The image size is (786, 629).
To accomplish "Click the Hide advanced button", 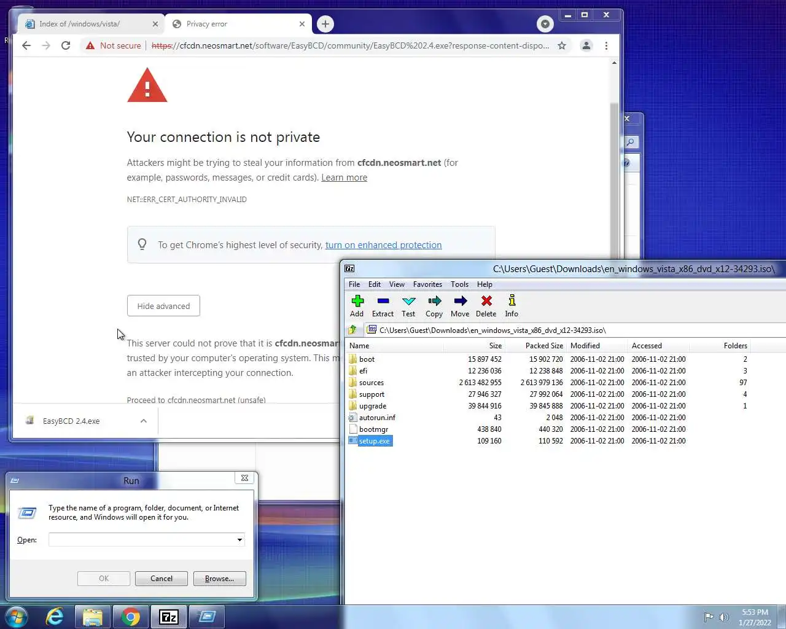I will coord(163,306).
